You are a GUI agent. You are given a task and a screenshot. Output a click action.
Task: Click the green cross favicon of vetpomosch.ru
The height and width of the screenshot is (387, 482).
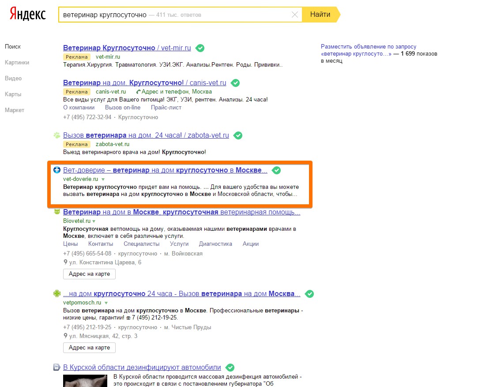pos(57,293)
